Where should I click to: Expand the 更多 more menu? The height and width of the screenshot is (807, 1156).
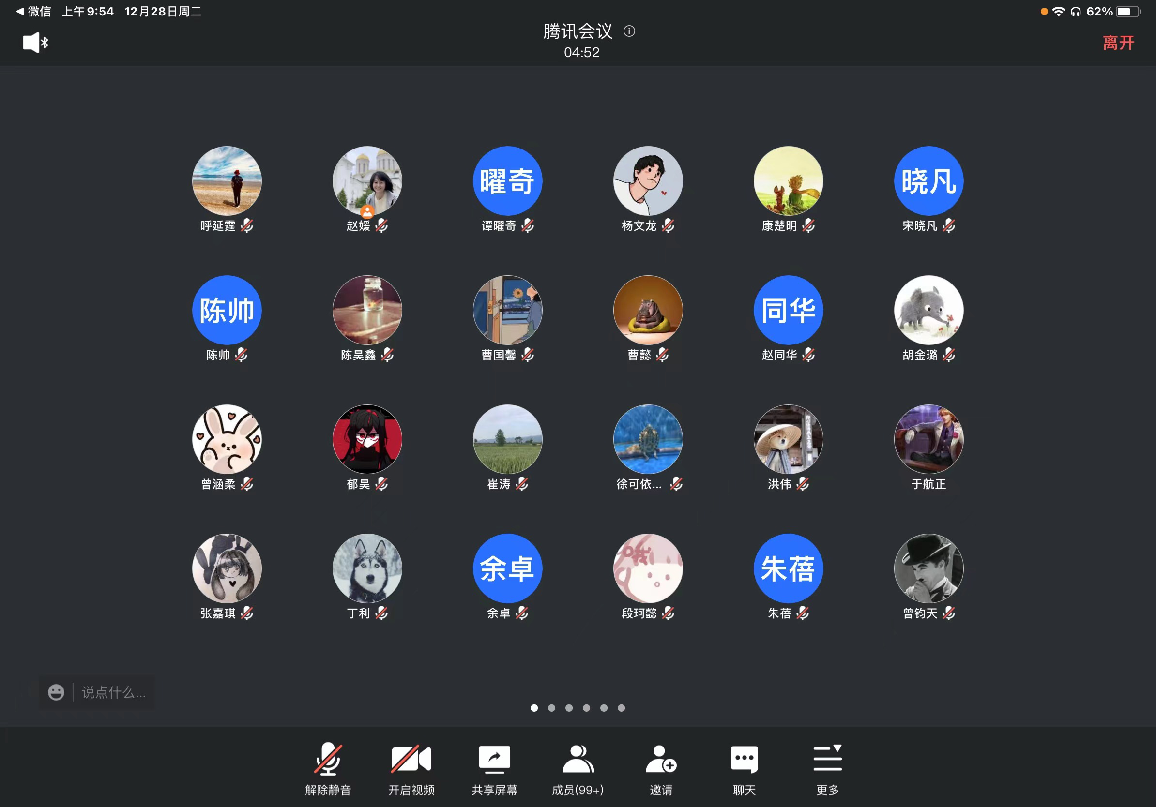click(x=827, y=759)
